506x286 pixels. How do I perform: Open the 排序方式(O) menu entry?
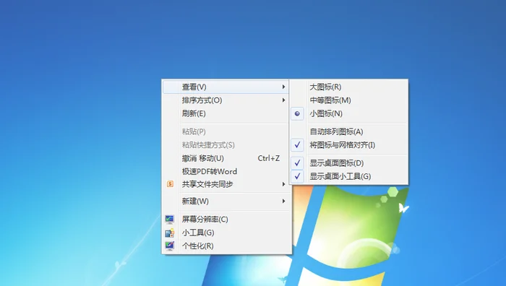[226, 100]
